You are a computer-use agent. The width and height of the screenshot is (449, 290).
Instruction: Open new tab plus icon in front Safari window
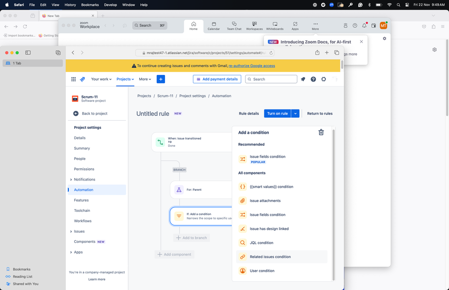(327, 53)
